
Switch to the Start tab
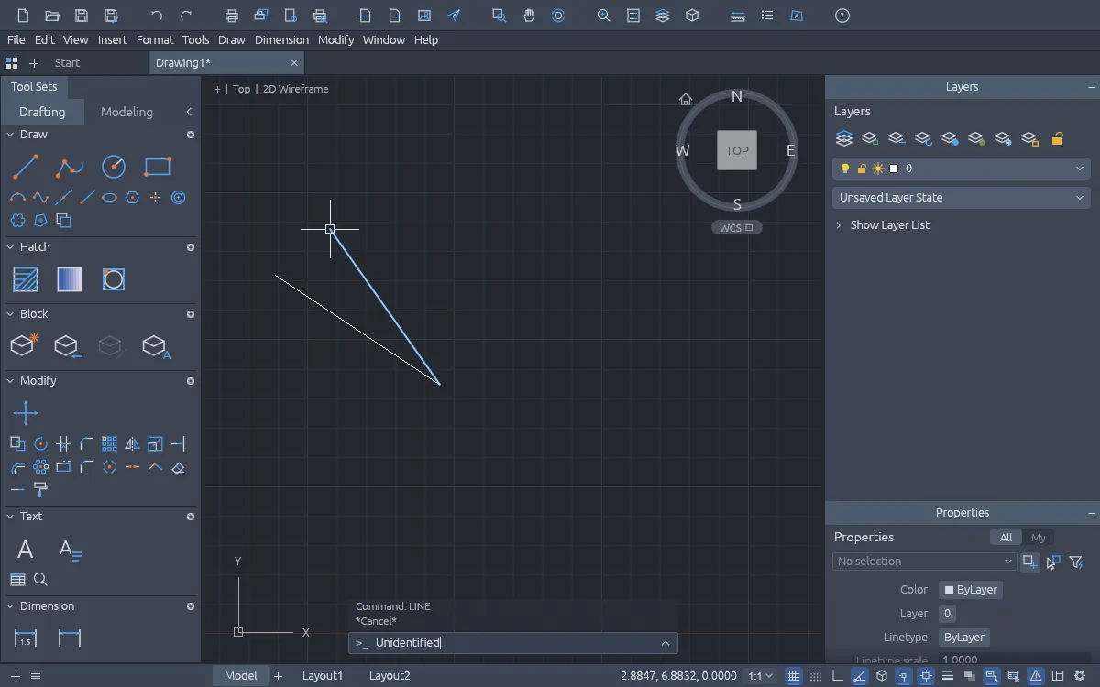pos(67,63)
